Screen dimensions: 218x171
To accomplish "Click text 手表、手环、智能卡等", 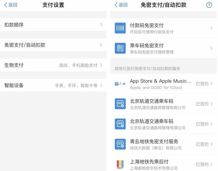I will coord(76,85).
